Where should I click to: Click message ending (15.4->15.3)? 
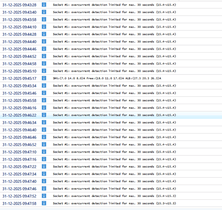pos(114,196)
